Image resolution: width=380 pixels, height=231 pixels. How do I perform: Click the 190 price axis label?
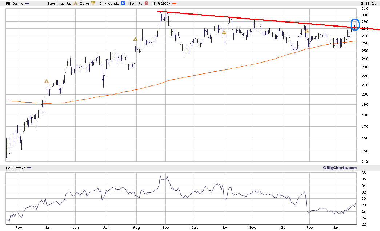pyautogui.click(x=365, y=105)
